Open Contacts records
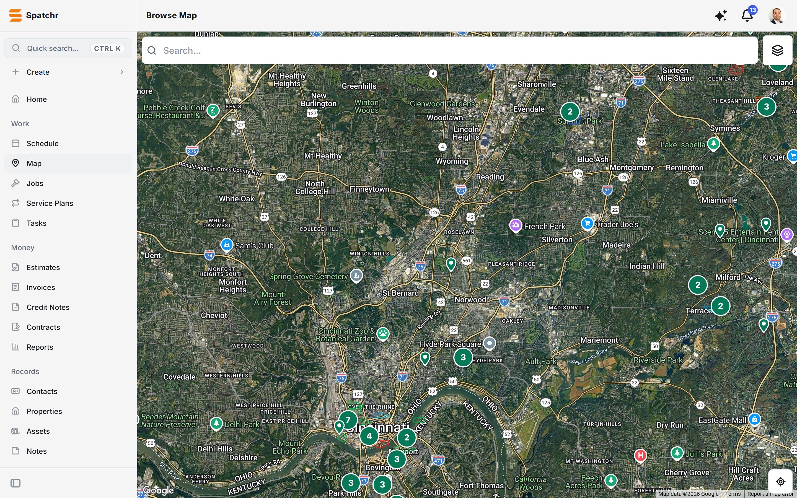Screen dimensions: 797x498 (x=68, y=391)
